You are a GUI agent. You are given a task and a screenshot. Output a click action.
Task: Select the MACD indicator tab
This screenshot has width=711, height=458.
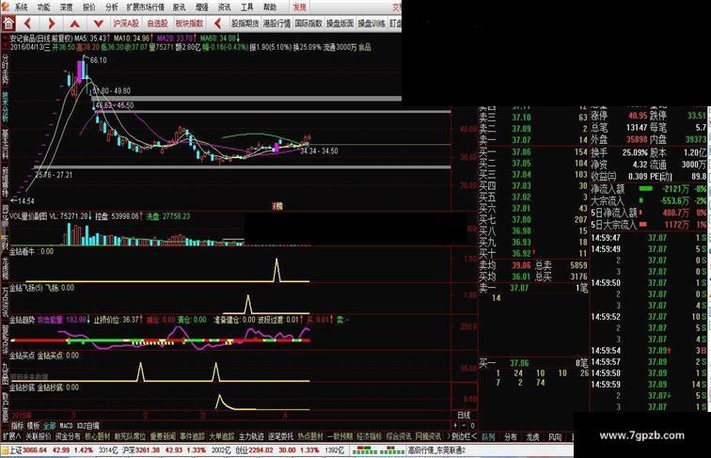click(66, 425)
